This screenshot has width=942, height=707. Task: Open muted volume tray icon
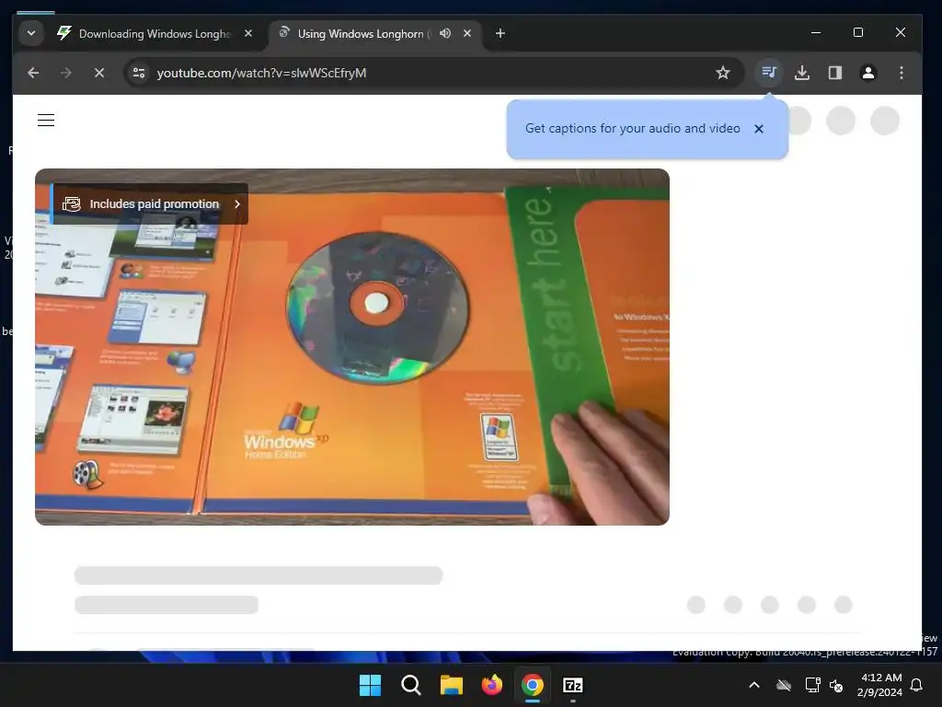pyautogui.click(x=835, y=685)
